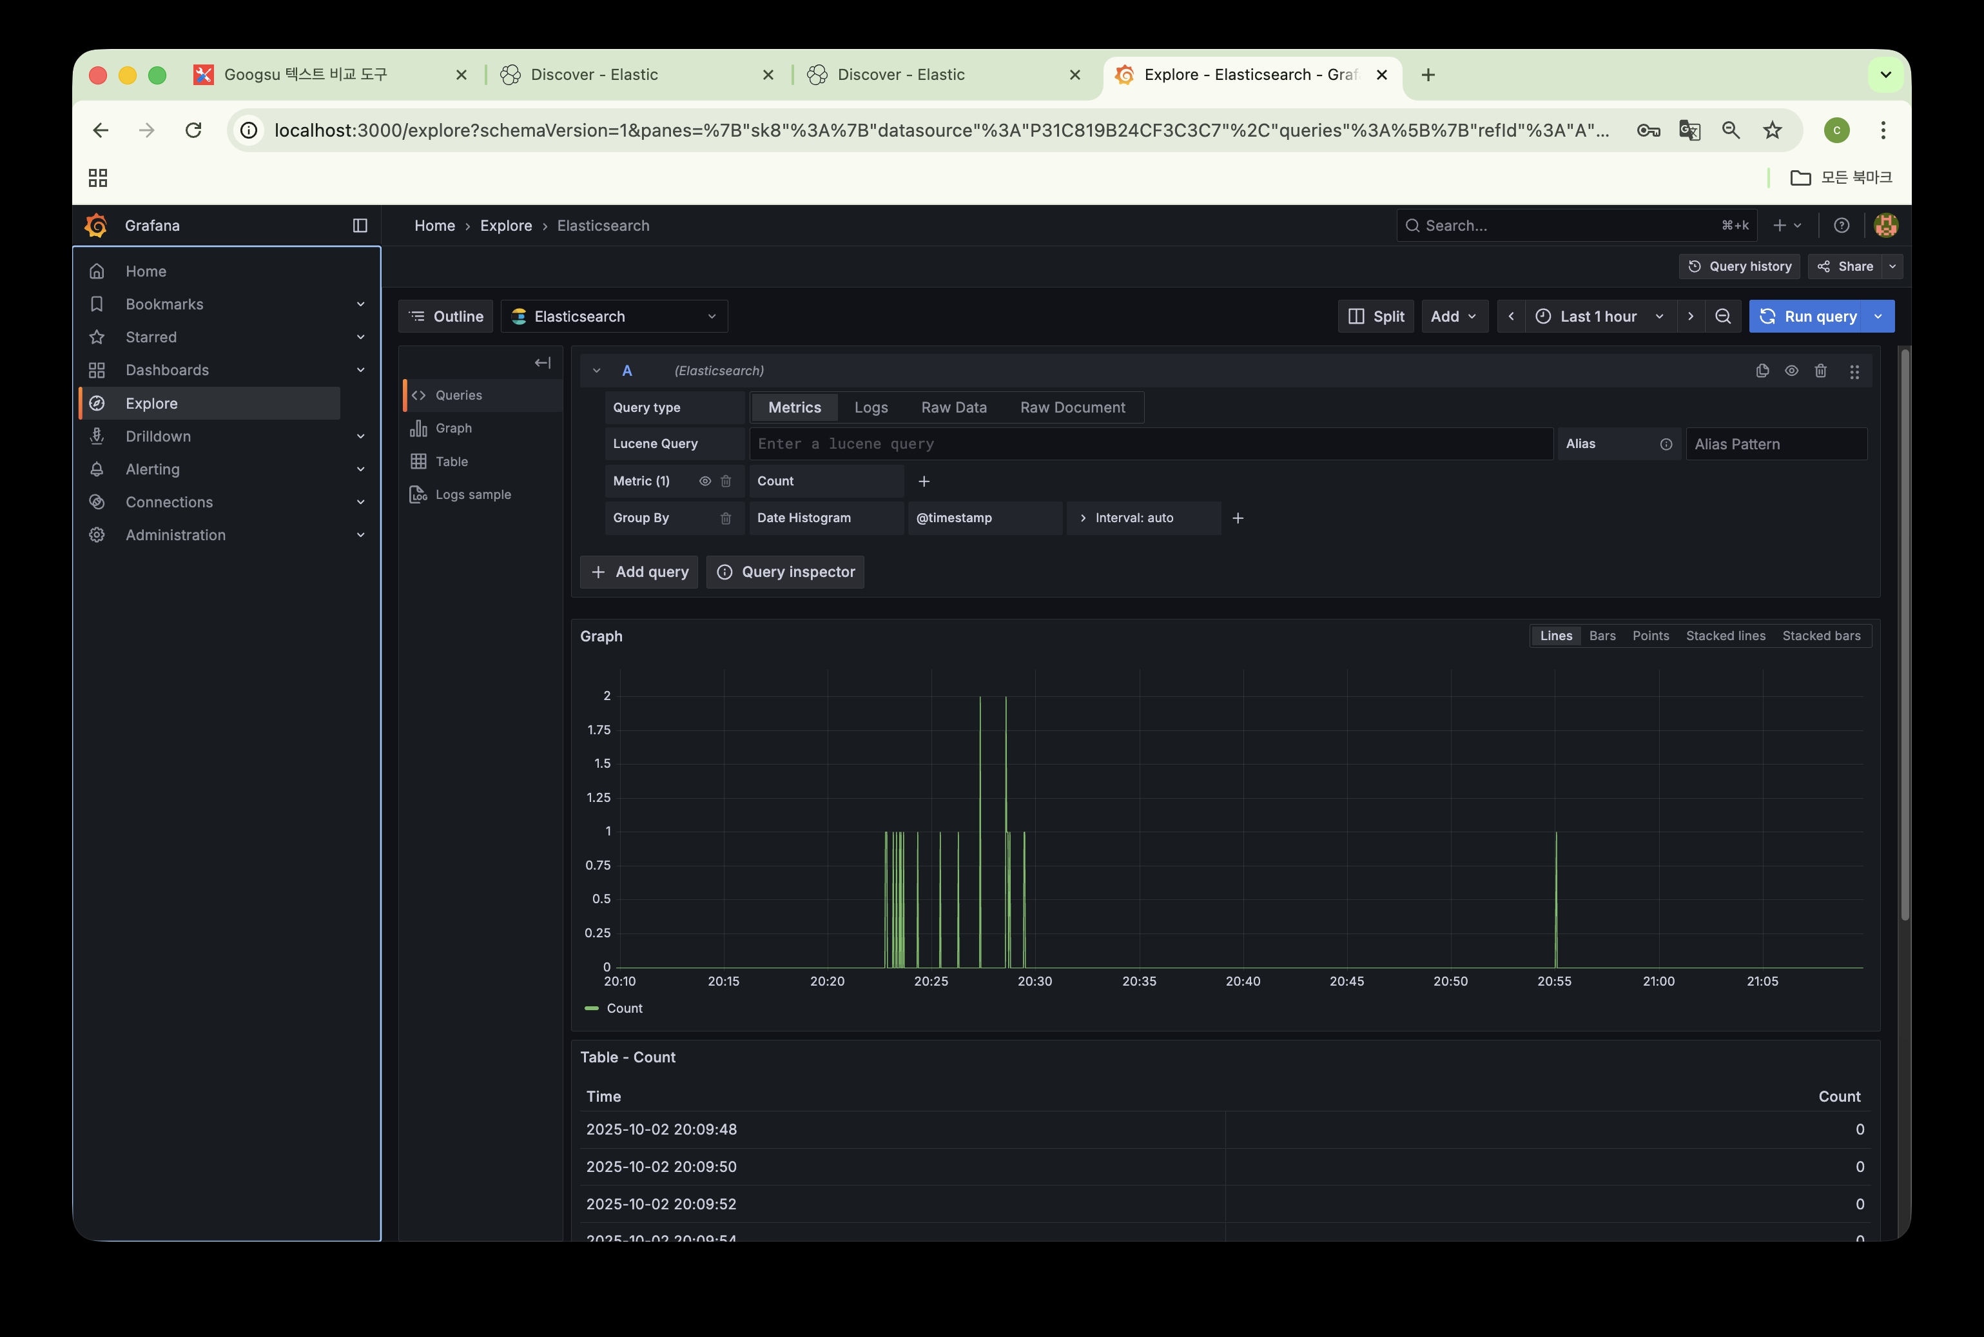Open the Discover - Elastic first tab
The width and height of the screenshot is (1984, 1337).
[x=637, y=75]
